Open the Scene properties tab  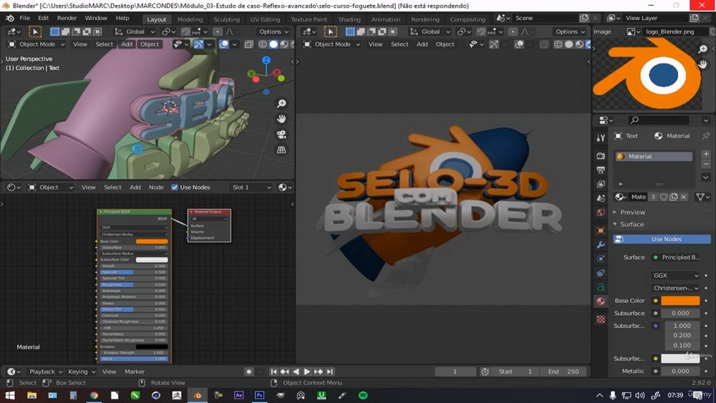click(x=601, y=198)
